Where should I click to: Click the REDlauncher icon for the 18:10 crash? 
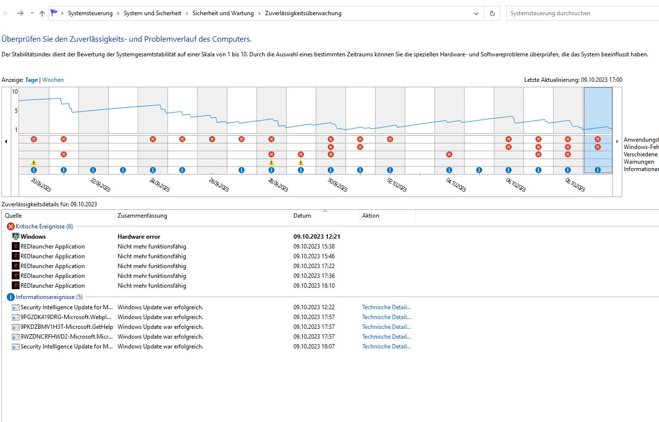click(x=16, y=286)
